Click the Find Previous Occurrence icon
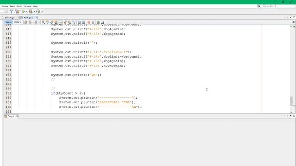This screenshot has width=296, height=166. 47,22
